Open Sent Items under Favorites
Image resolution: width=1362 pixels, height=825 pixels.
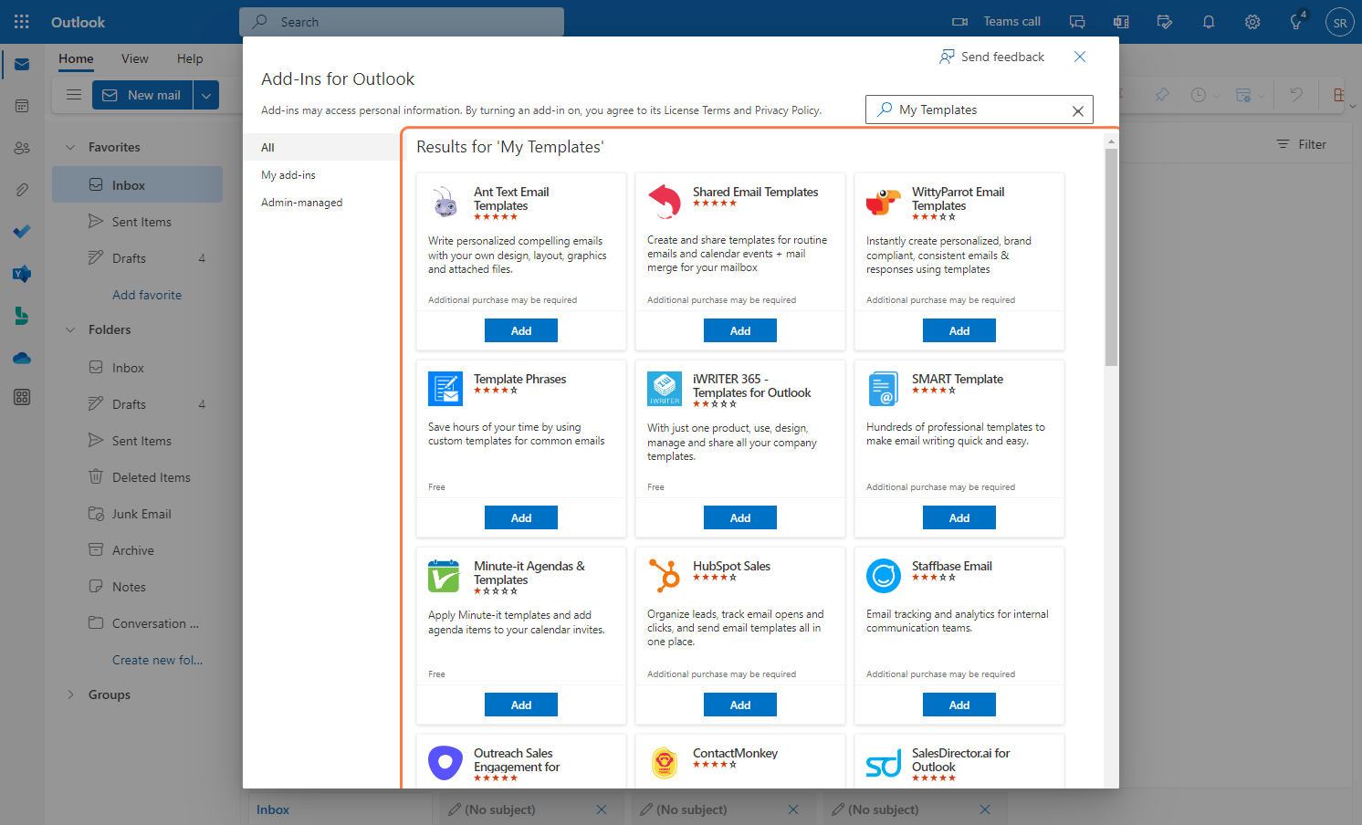click(x=137, y=222)
